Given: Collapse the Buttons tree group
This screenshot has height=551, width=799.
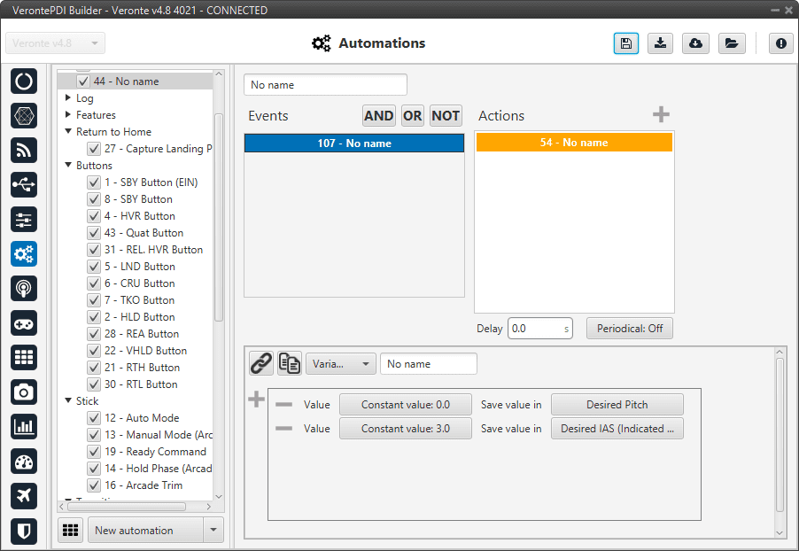Looking at the screenshot, I should (68, 166).
